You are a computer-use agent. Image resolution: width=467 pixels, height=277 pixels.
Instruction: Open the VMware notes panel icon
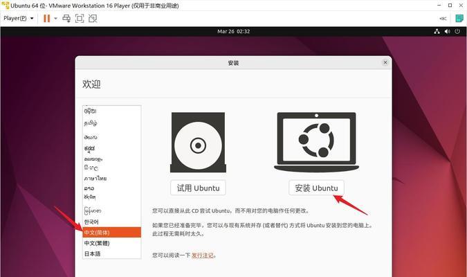459,19
